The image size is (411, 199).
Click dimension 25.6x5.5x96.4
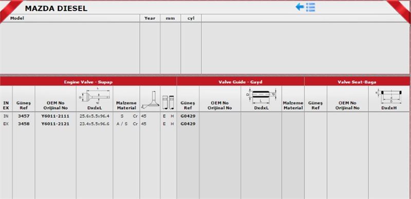coord(95,116)
